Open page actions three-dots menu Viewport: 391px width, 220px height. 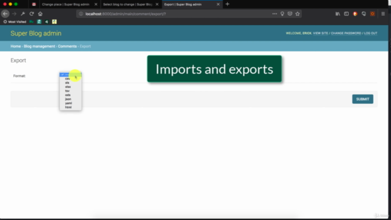click(x=274, y=13)
